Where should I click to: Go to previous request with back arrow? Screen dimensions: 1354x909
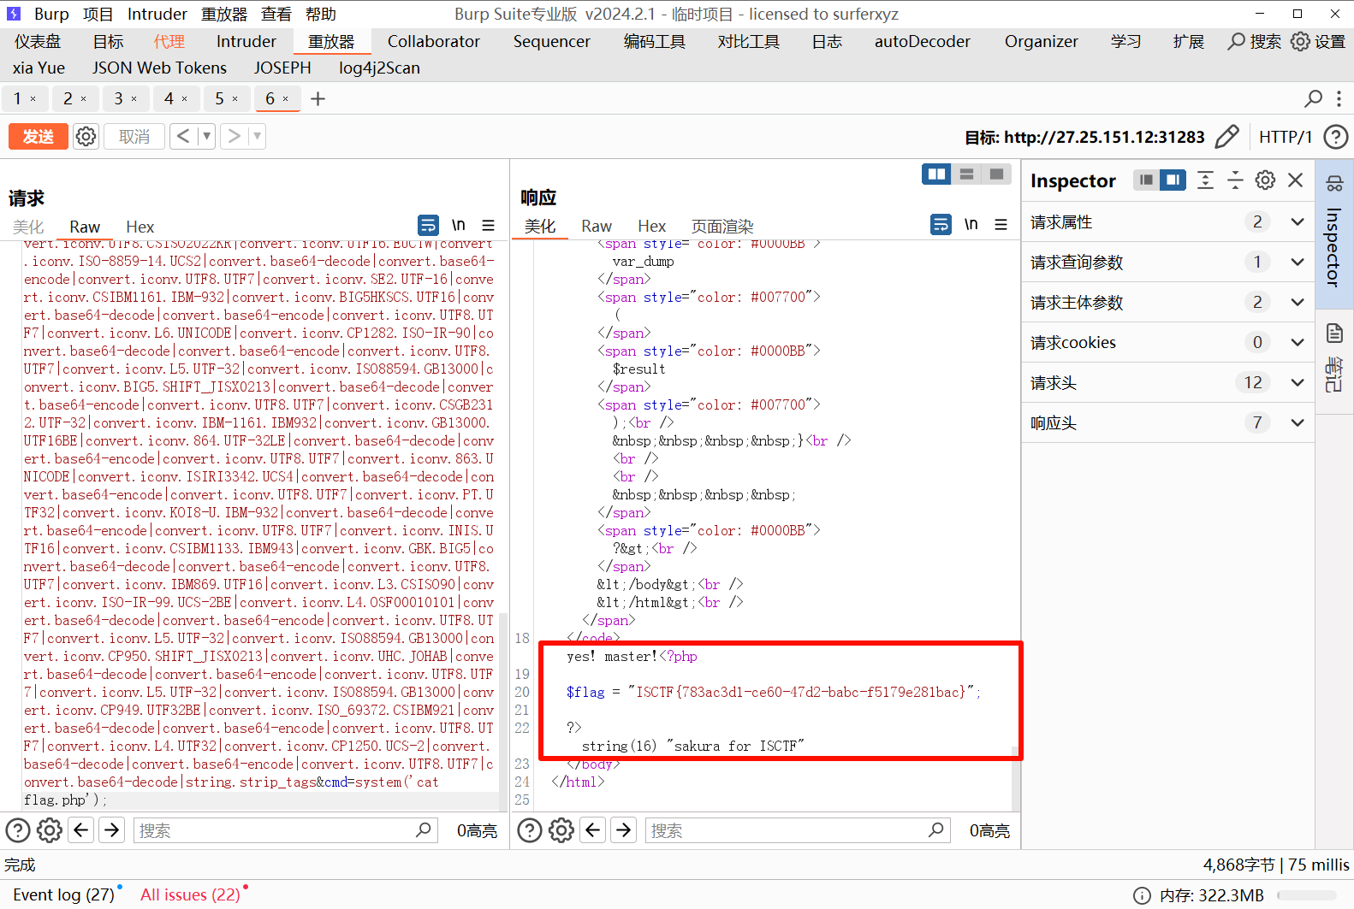point(183,136)
